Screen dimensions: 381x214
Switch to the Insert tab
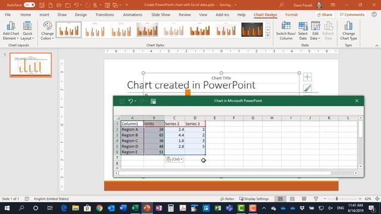(x=44, y=14)
